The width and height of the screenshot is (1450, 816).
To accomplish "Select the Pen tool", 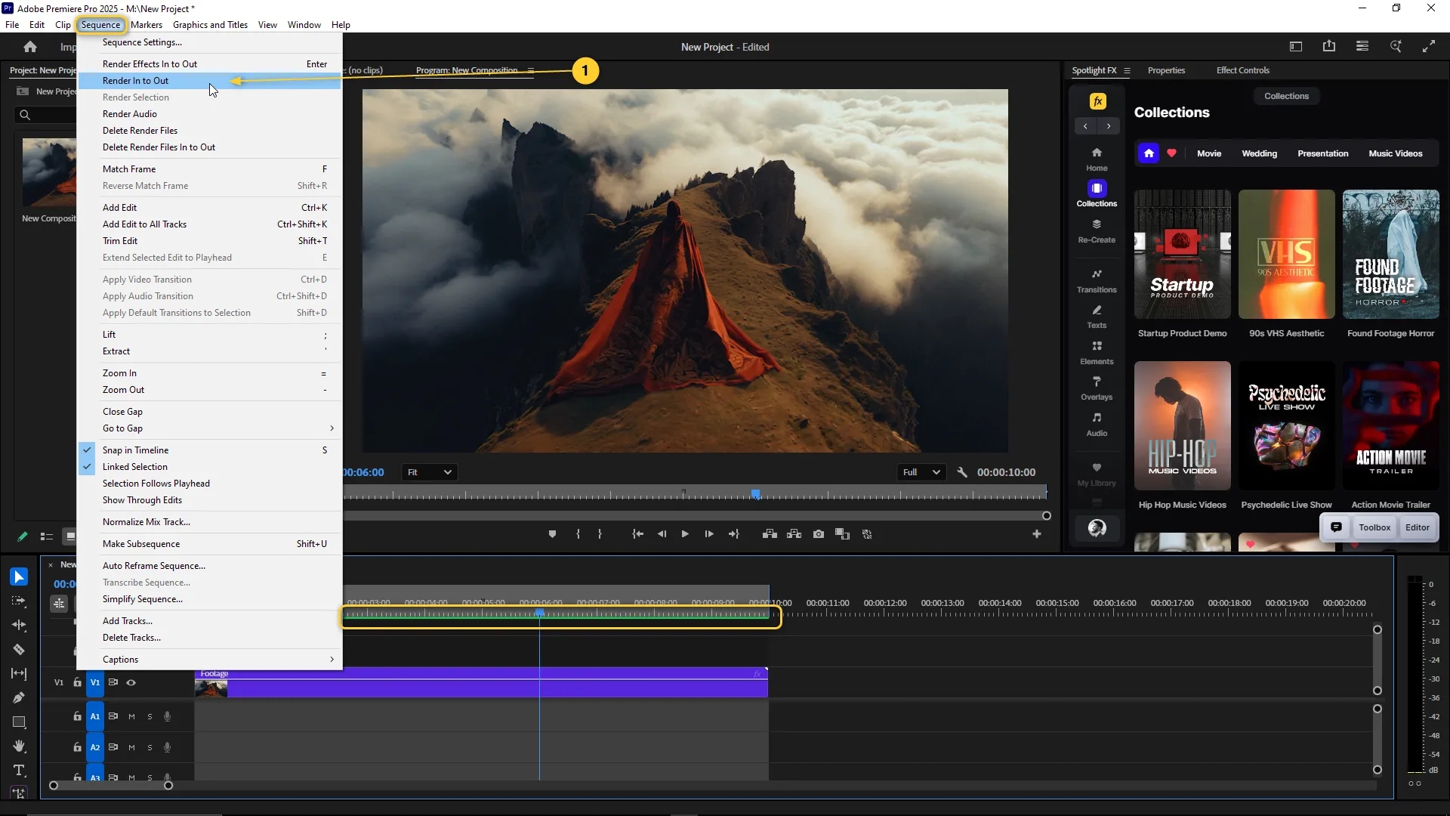I will tap(19, 698).
